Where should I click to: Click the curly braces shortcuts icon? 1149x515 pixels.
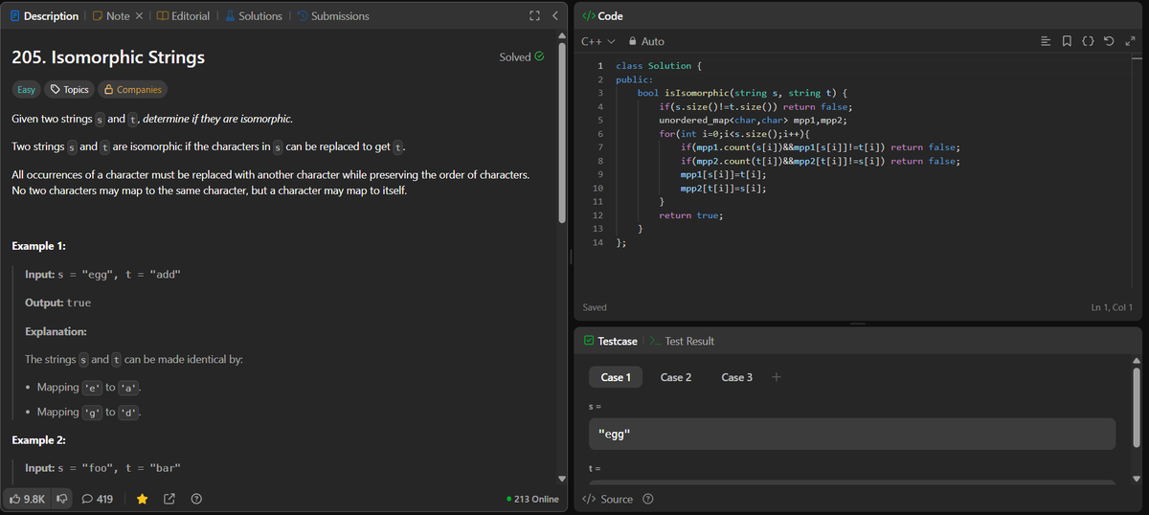tap(1089, 41)
